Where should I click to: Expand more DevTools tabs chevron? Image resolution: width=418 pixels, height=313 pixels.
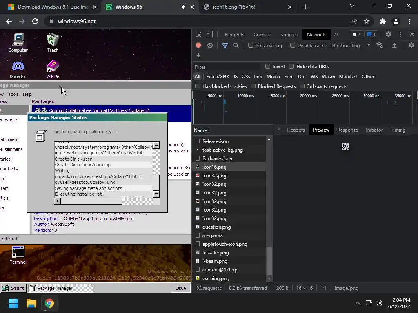point(336,34)
